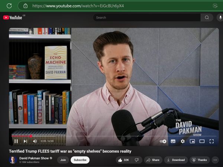Send a Thanks to the creator
This screenshot has height=167, width=223.
[200, 160]
